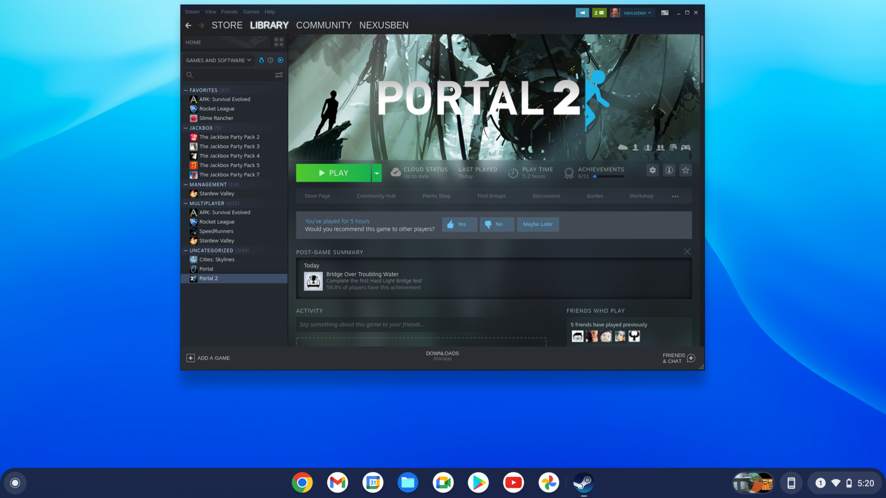Open nexusben account dropdown
Screen dimensions: 886x498
tap(637, 13)
